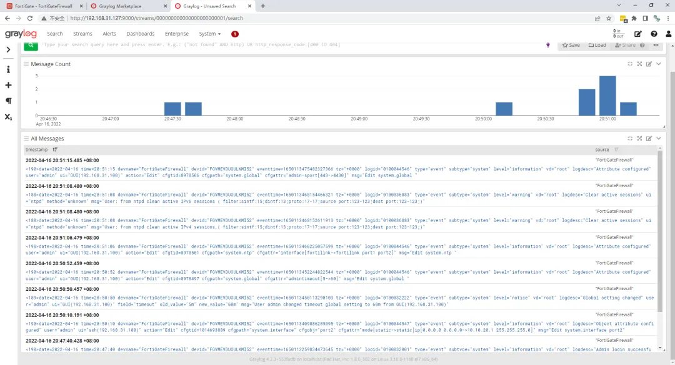This screenshot has width=675, height=365.
Task: Open the help menu question icon in navbar
Action: point(654,34)
